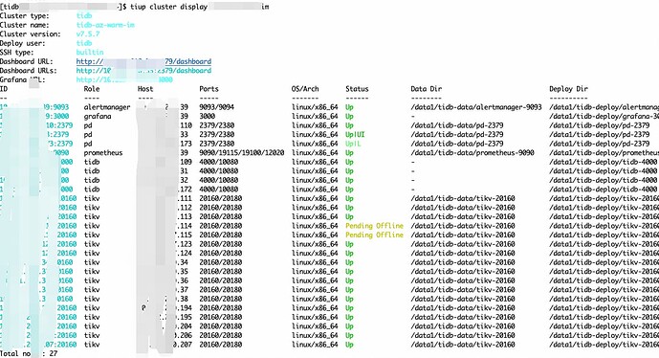Click the 'Status' column header

357,89
